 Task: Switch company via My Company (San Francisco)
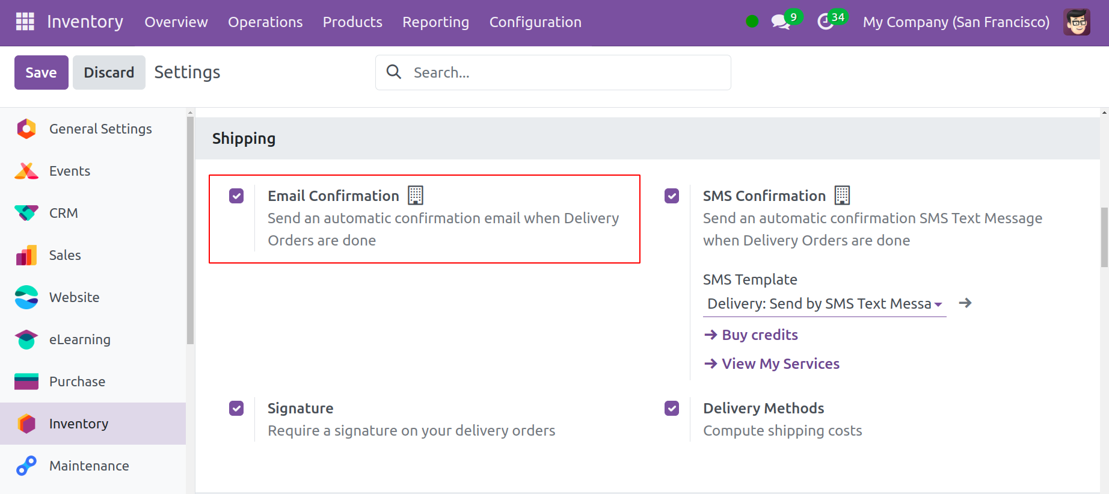coord(956,22)
